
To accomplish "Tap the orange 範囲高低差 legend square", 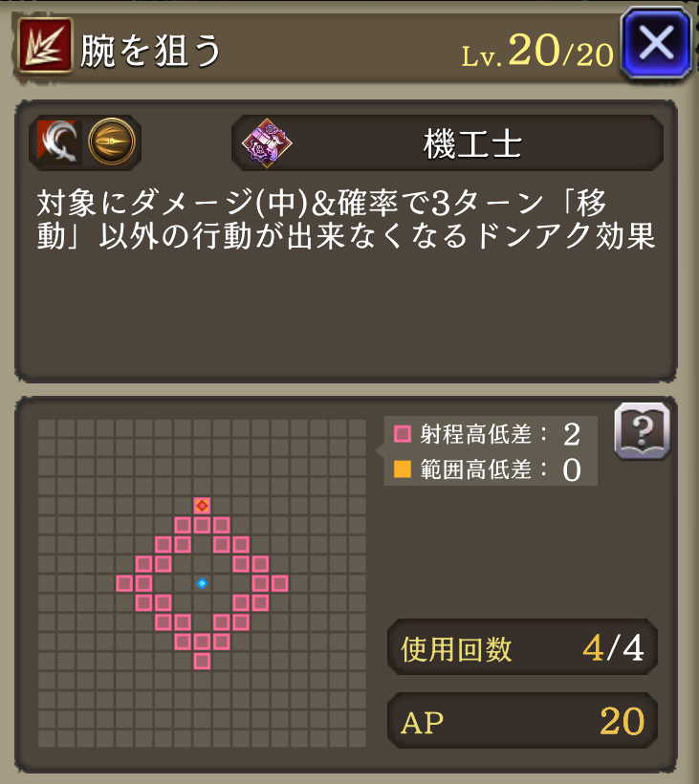I will 402,469.
